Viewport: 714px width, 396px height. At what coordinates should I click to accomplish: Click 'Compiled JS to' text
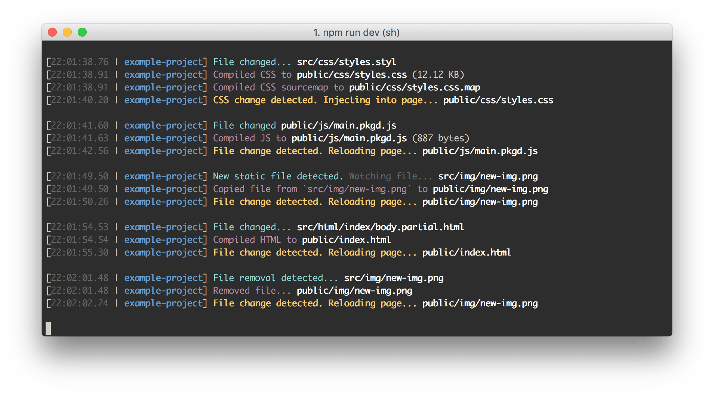coord(249,138)
